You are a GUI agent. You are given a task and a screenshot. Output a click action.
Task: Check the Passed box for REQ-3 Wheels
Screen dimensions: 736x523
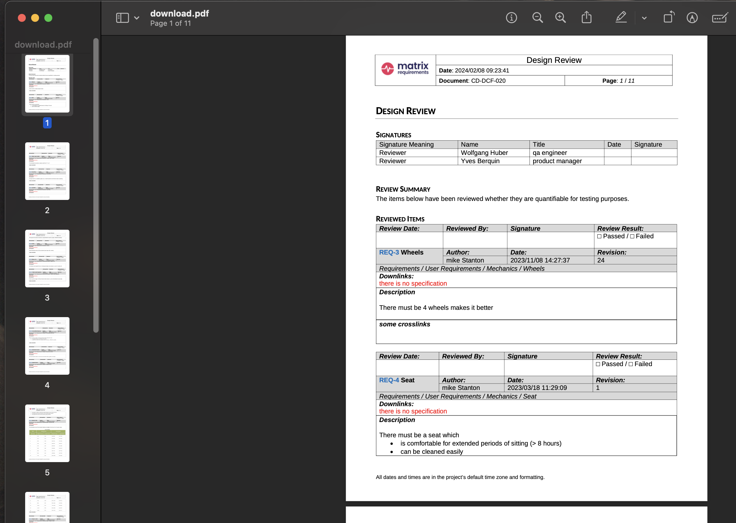point(599,236)
